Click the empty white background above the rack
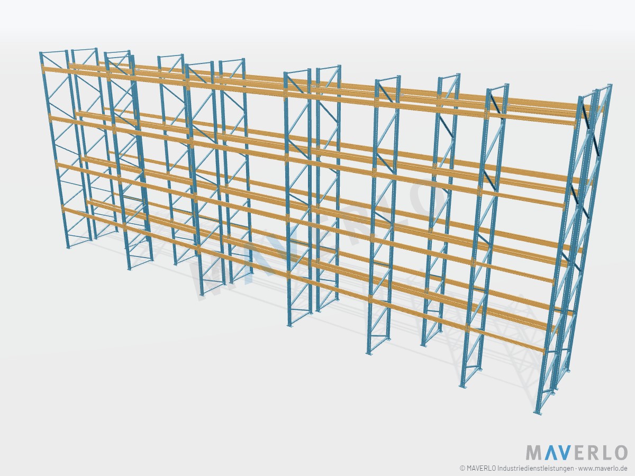The width and height of the screenshot is (635, 476). coord(317,26)
